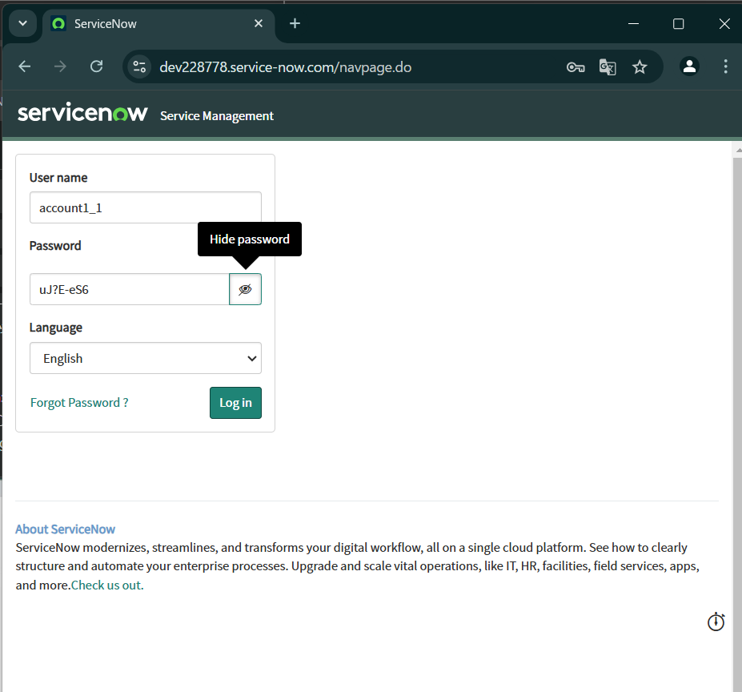Close the ServiceNow tab

(x=259, y=23)
